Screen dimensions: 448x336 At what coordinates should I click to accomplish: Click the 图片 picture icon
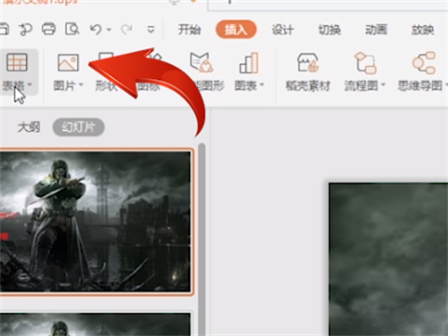click(68, 63)
